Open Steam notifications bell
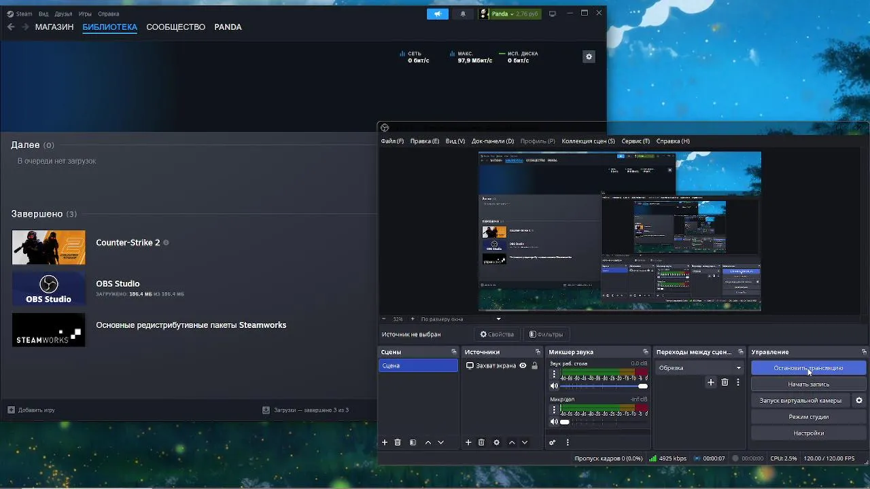 (464, 14)
